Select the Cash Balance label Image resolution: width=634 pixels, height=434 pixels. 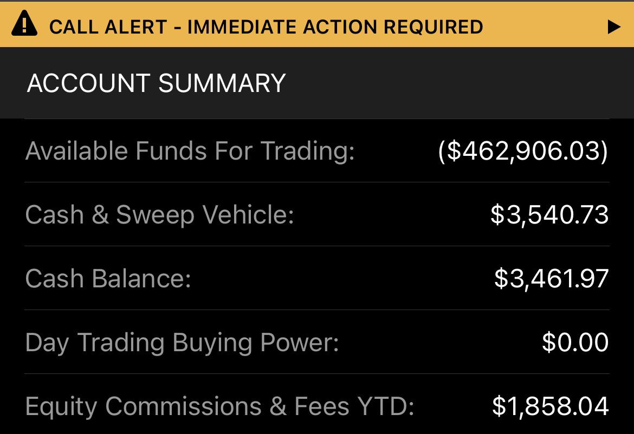108,279
